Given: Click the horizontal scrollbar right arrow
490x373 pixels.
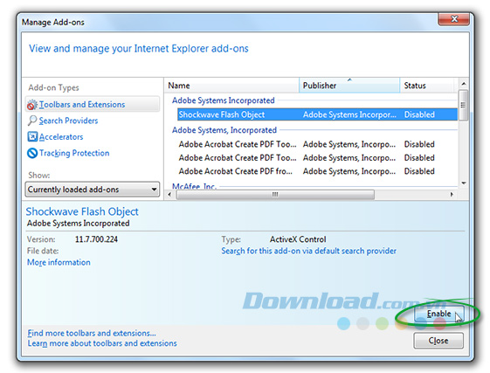Looking at the screenshot, I should [x=452, y=195].
